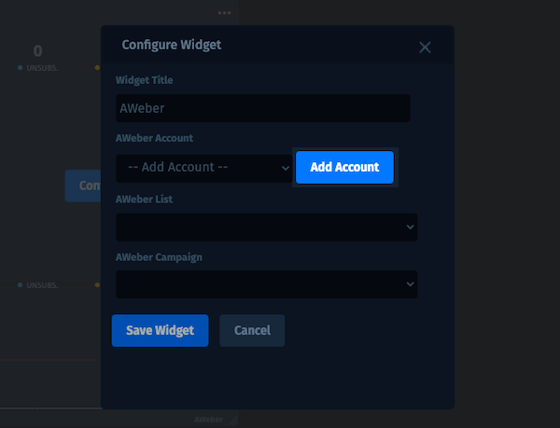Click the AWeber Campaign label
The width and height of the screenshot is (560, 428).
tap(159, 256)
